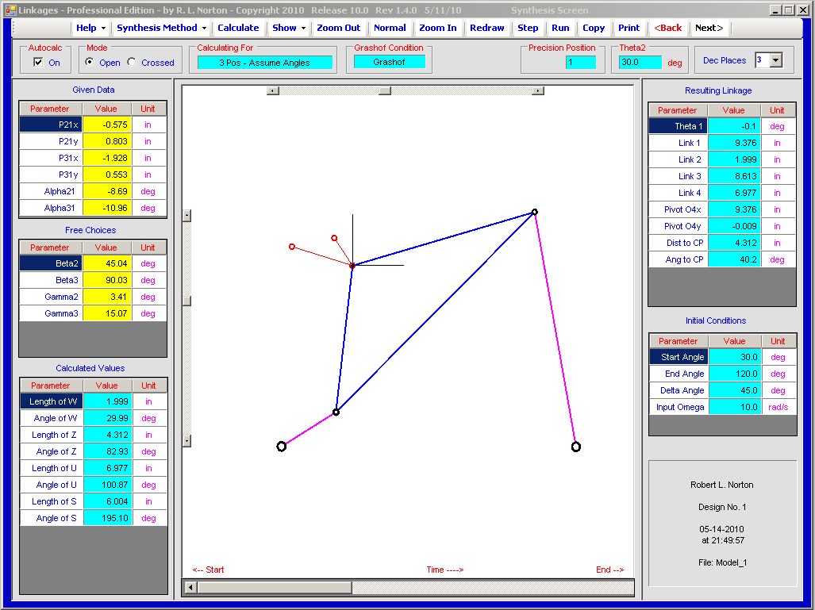
Task: Go to next screen with Next>
Action: (x=709, y=28)
